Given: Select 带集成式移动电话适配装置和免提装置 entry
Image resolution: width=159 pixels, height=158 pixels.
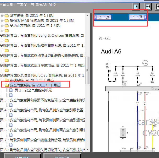Looking at the screenshot, I should [43, 55].
